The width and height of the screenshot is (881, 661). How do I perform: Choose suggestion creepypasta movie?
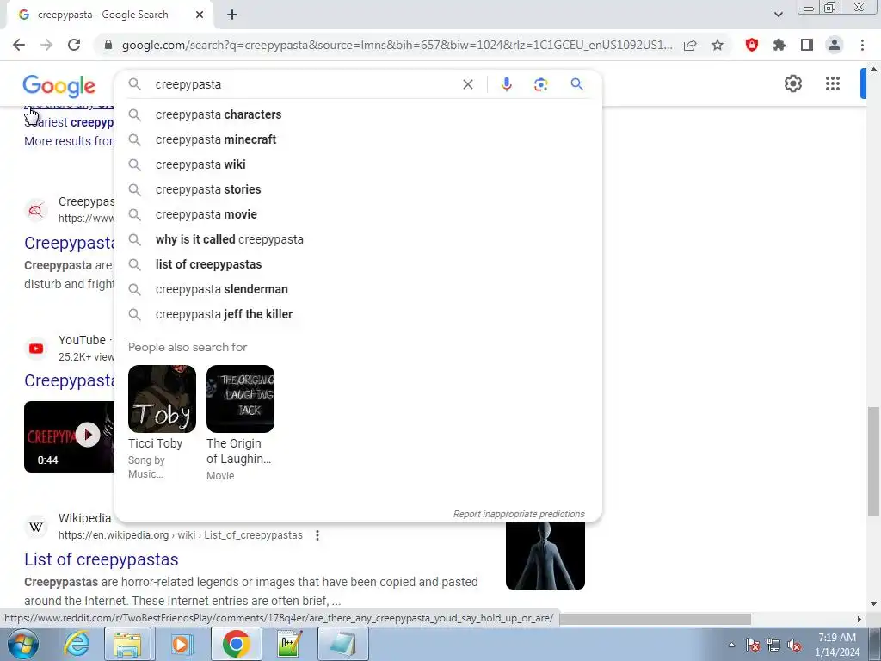click(359, 214)
